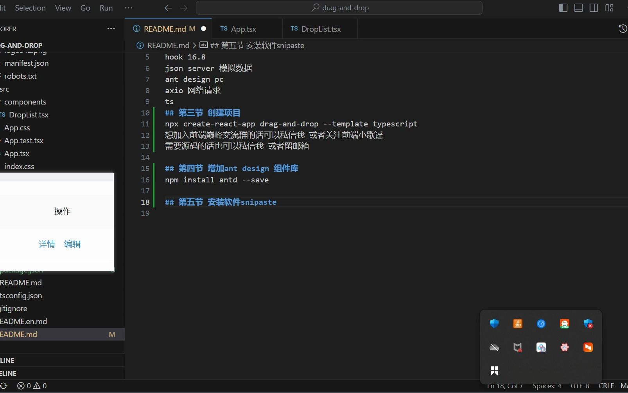The height and width of the screenshot is (393, 628).
Task: Collapse the components folder in Explorer
Action: click(x=25, y=102)
